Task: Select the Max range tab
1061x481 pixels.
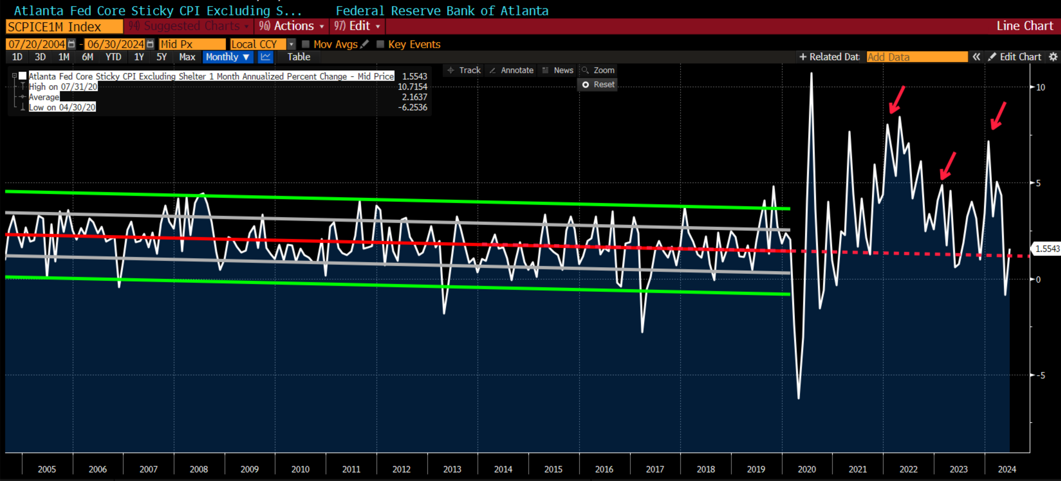Action: pyautogui.click(x=187, y=57)
